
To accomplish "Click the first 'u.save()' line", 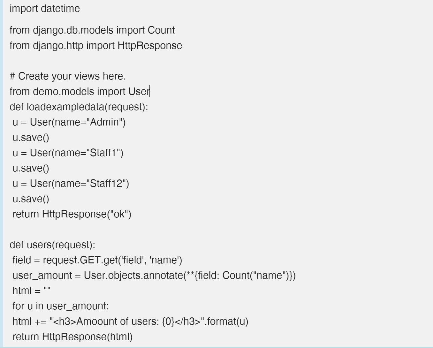I will coord(31,137).
